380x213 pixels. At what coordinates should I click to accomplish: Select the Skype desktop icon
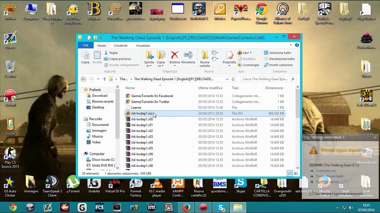point(241,185)
